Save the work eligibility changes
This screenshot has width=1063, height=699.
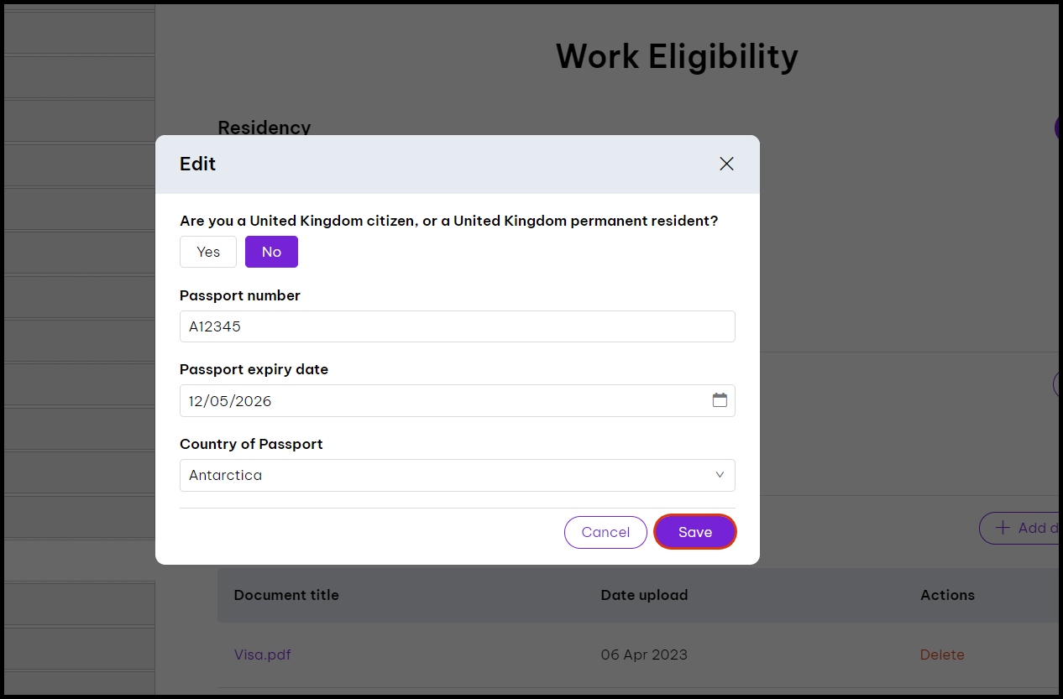click(694, 532)
